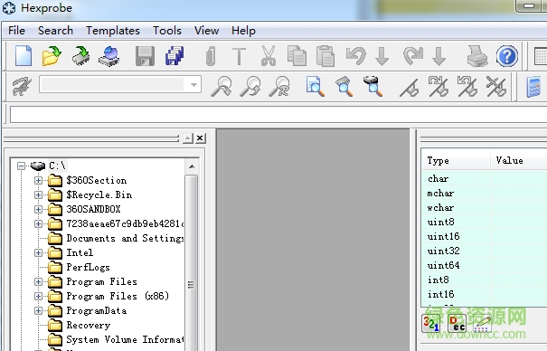Create a new file with the blank page icon

click(24, 56)
